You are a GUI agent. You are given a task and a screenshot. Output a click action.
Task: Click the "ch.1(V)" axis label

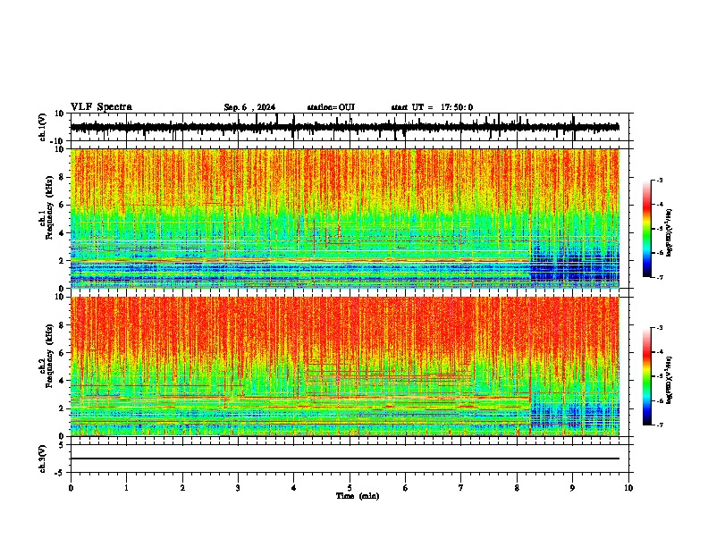43,127
